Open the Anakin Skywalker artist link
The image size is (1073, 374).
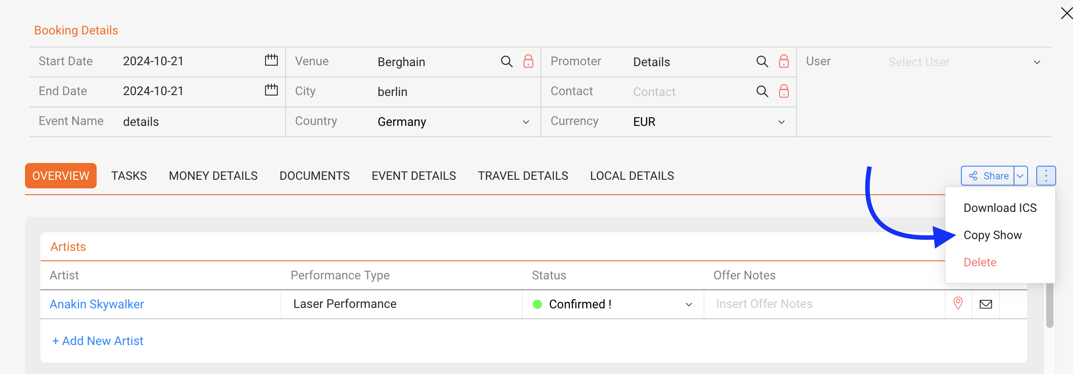coord(97,304)
